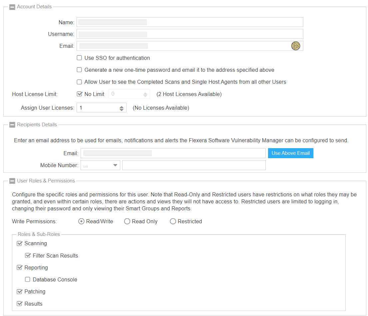Allow user to see Completed Scans from others

click(79, 82)
